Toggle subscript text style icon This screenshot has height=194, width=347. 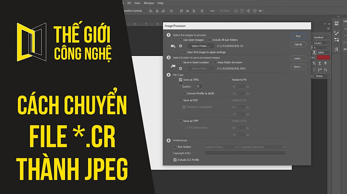(x=314, y=63)
